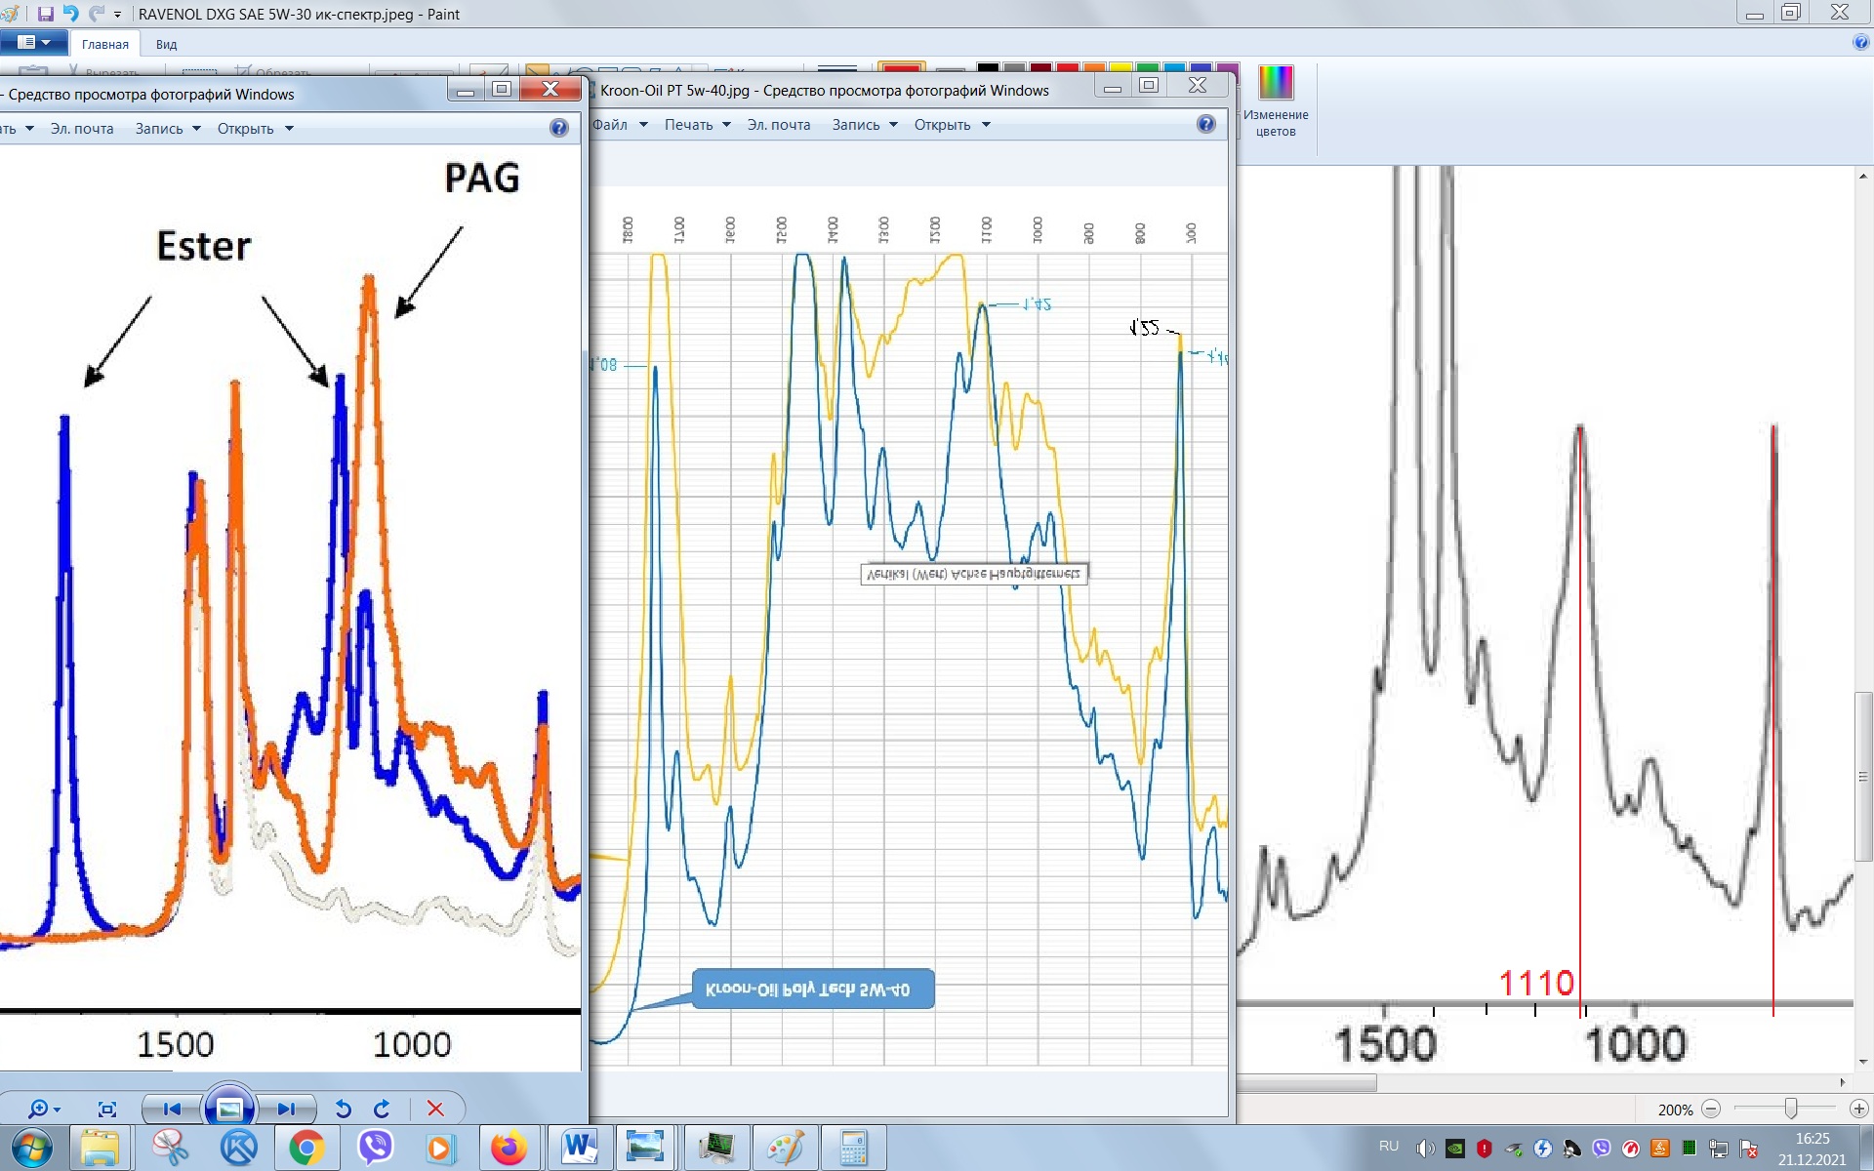The image size is (1874, 1171).
Task: Click the 200% zoom level text
Action: tap(1675, 1110)
